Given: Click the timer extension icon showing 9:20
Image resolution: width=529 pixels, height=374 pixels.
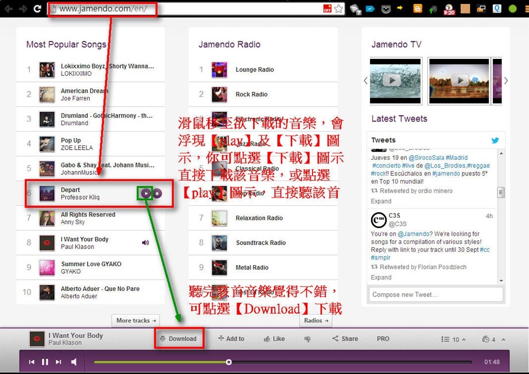Looking at the screenshot, I should (x=449, y=9).
